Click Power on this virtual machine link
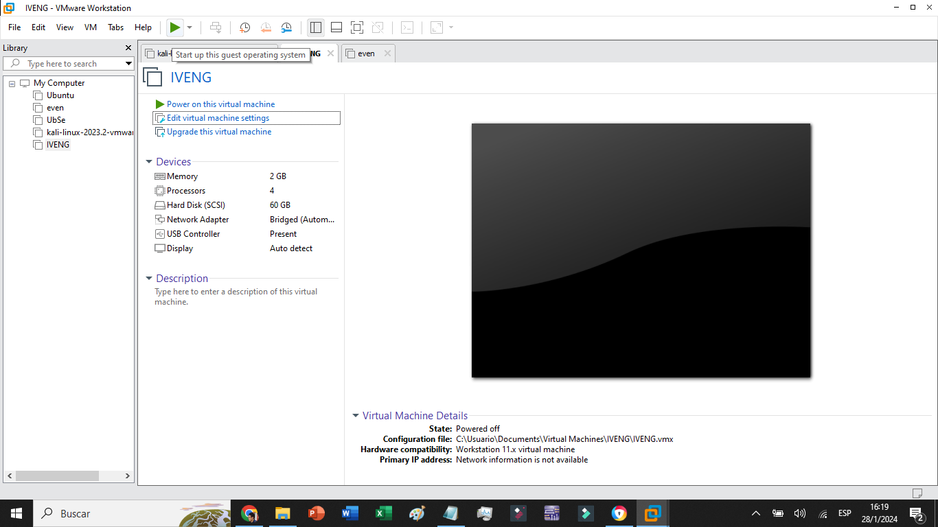 pyautogui.click(x=220, y=104)
